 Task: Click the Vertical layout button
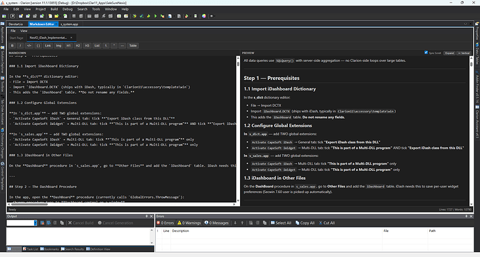[464, 53]
